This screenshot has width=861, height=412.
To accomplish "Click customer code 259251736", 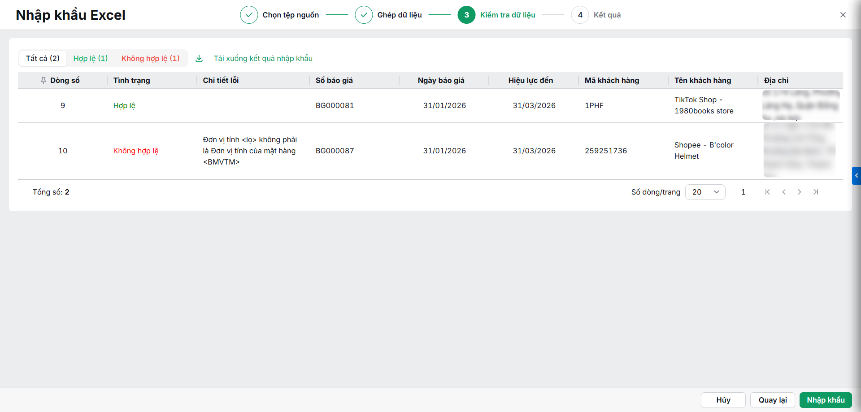I will click(606, 151).
